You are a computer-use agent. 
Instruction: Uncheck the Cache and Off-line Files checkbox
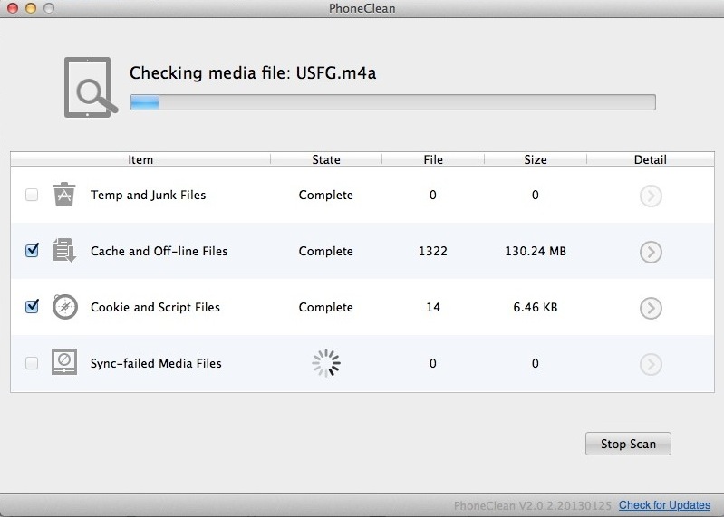click(x=32, y=251)
